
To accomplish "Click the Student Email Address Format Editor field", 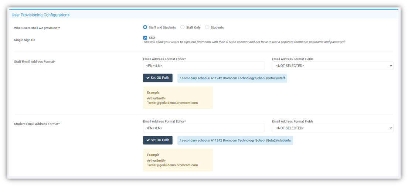I will pyautogui.click(x=204, y=128).
